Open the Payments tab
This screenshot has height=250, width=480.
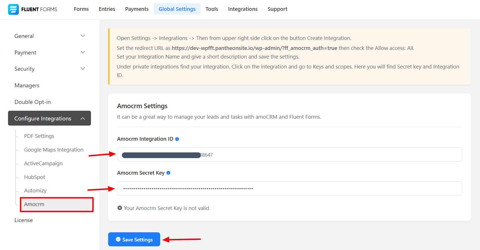point(137,9)
